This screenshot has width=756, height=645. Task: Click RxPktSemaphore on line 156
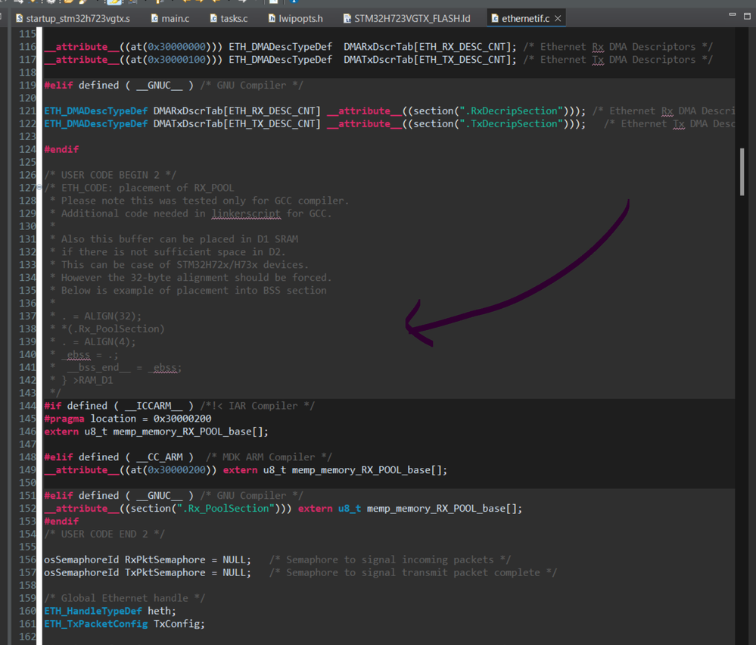pos(165,559)
